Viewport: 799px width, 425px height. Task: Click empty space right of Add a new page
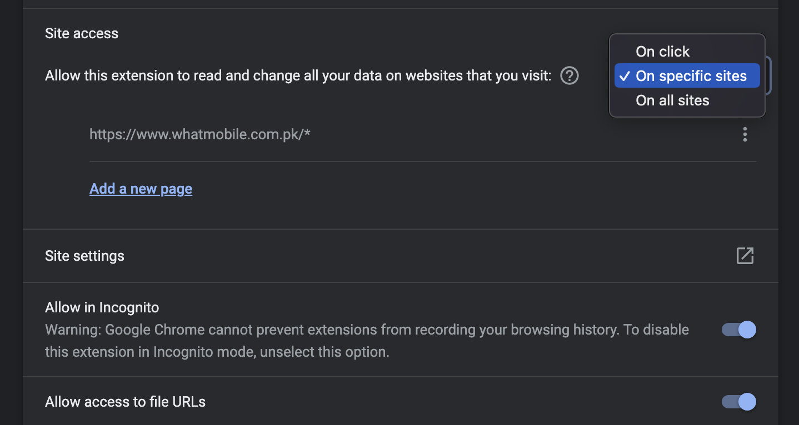[x=472, y=189]
